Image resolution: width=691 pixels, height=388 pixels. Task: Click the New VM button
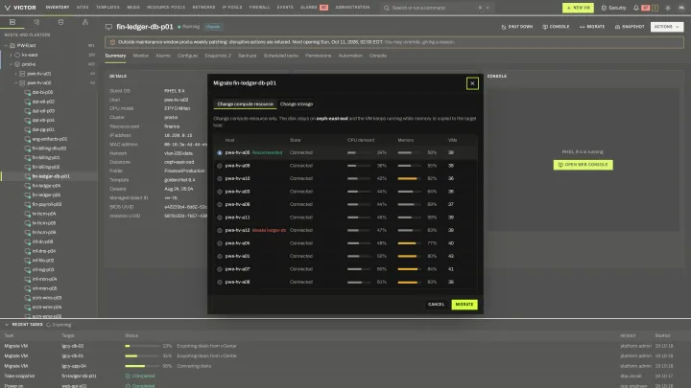(578, 8)
